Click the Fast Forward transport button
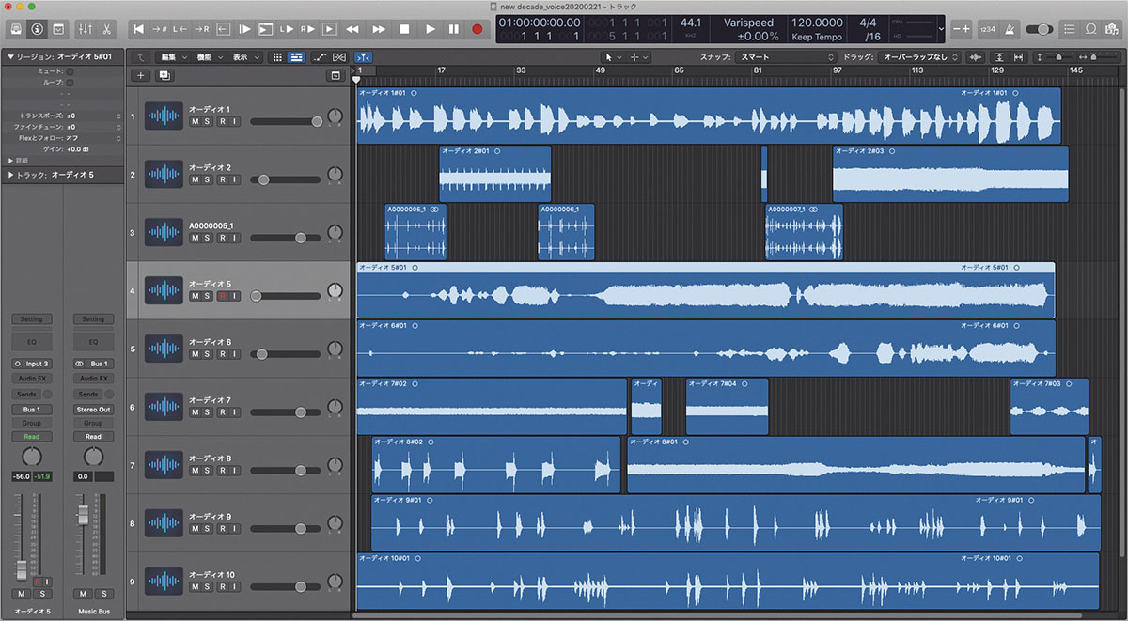1128x621 pixels. click(379, 29)
